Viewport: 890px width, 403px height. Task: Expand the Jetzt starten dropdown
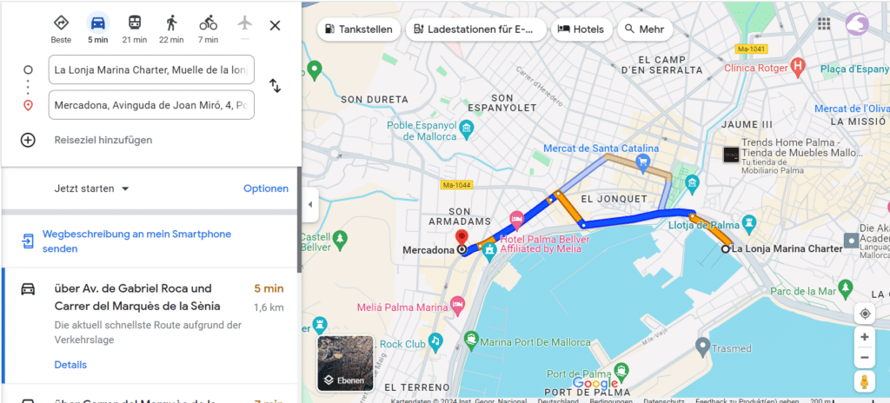coord(92,188)
